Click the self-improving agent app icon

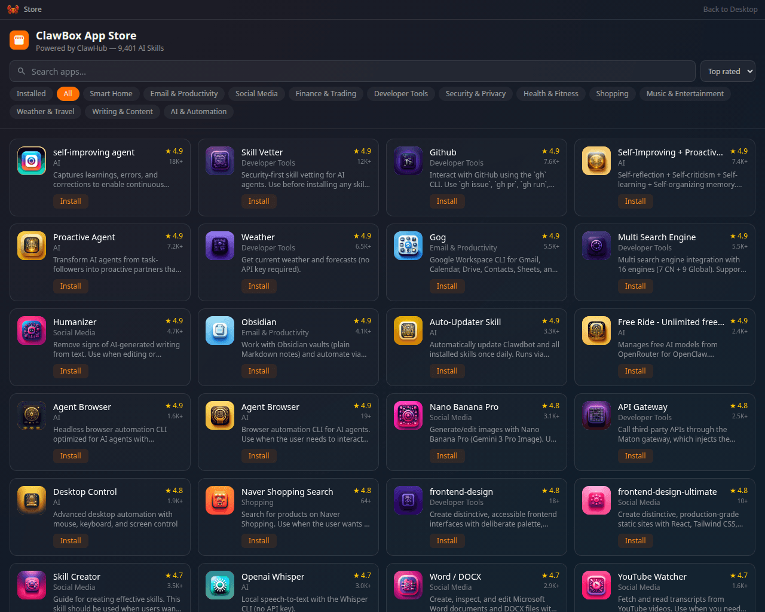tap(32, 161)
